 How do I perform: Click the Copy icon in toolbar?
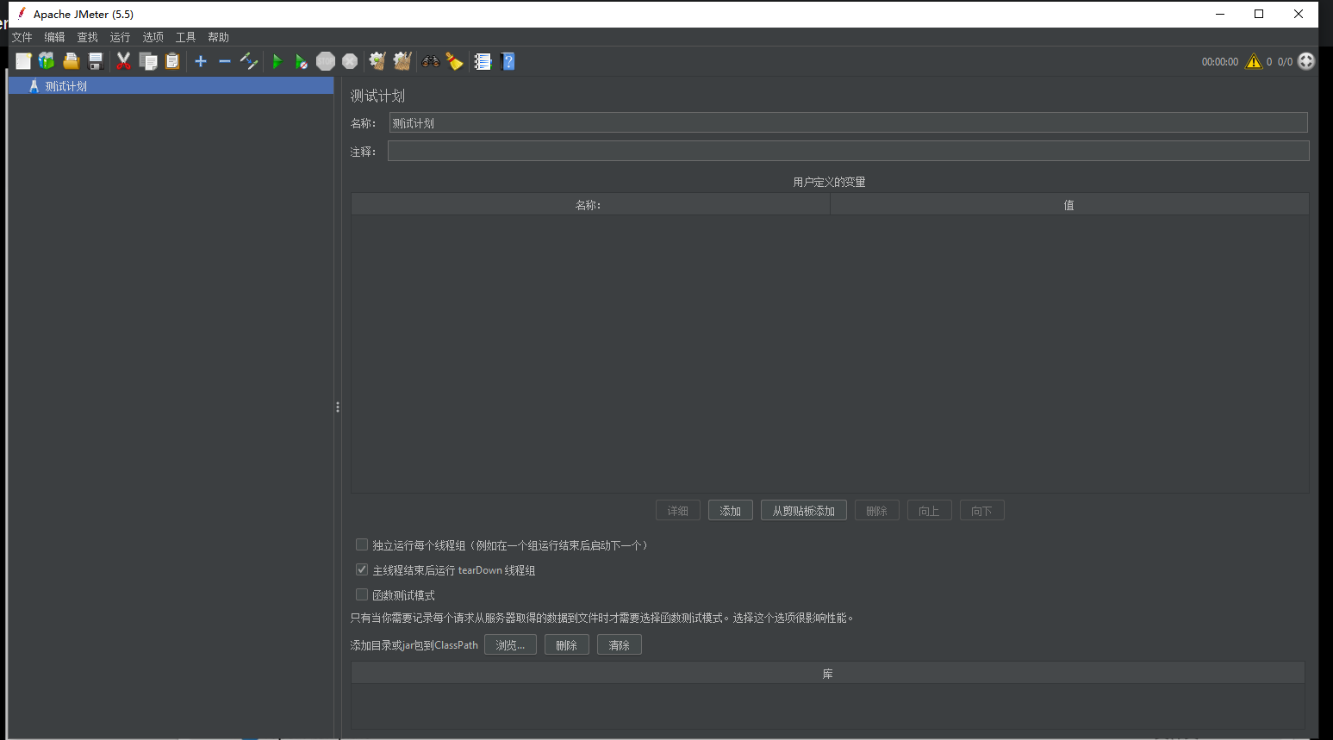click(148, 61)
